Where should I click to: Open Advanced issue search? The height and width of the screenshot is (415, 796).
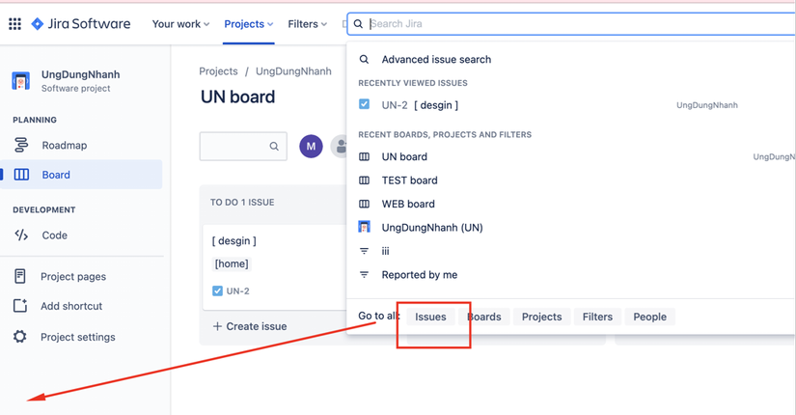point(436,60)
